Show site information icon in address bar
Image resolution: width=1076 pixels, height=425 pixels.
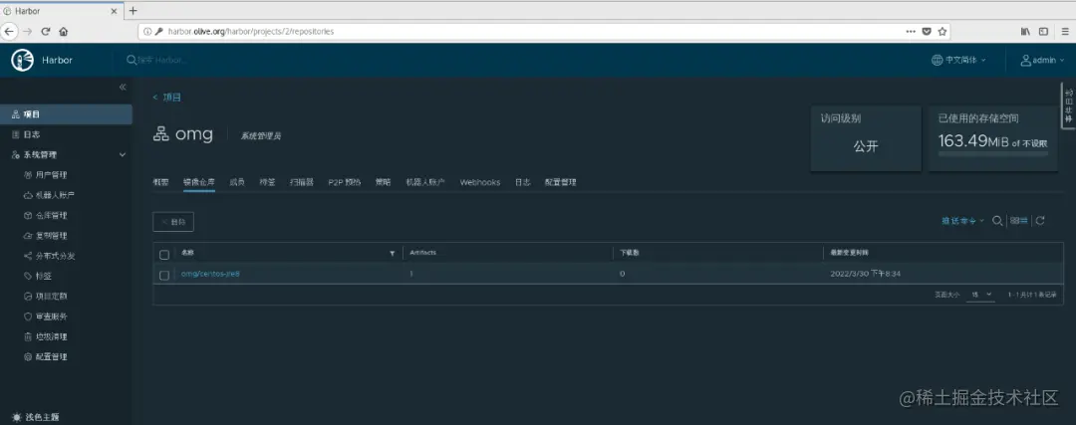[x=148, y=32]
